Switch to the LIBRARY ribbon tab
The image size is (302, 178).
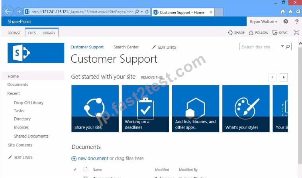(x=49, y=33)
